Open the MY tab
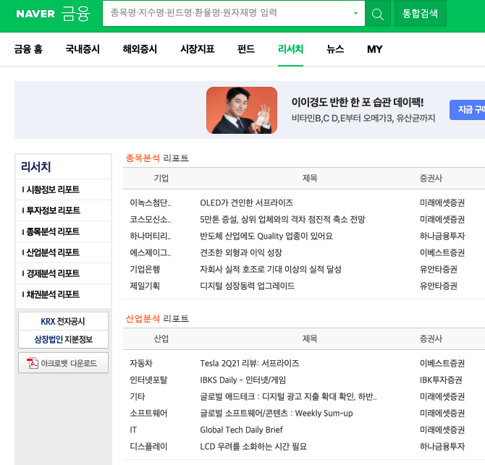485x465 pixels. pos(374,49)
